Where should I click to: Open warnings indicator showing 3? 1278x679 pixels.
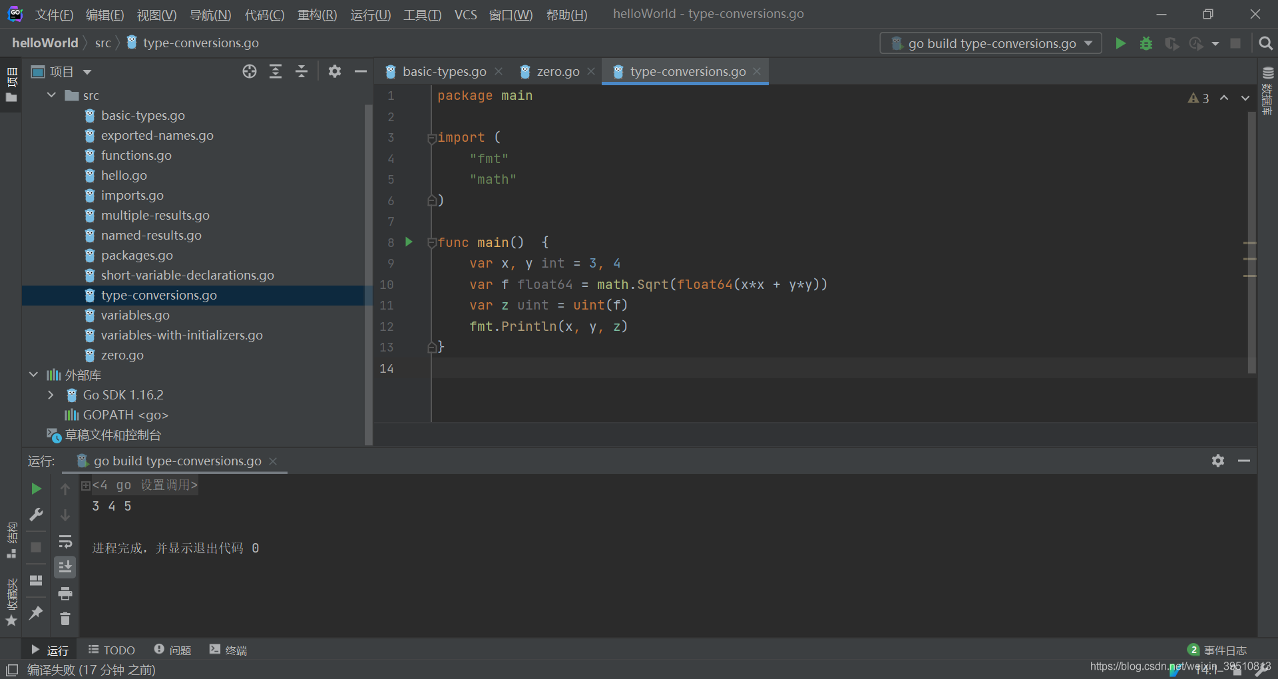coord(1198,98)
